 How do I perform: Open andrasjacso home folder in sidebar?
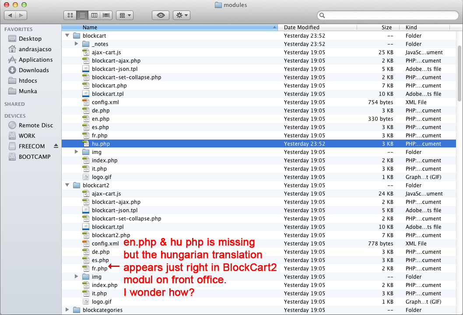pos(31,49)
